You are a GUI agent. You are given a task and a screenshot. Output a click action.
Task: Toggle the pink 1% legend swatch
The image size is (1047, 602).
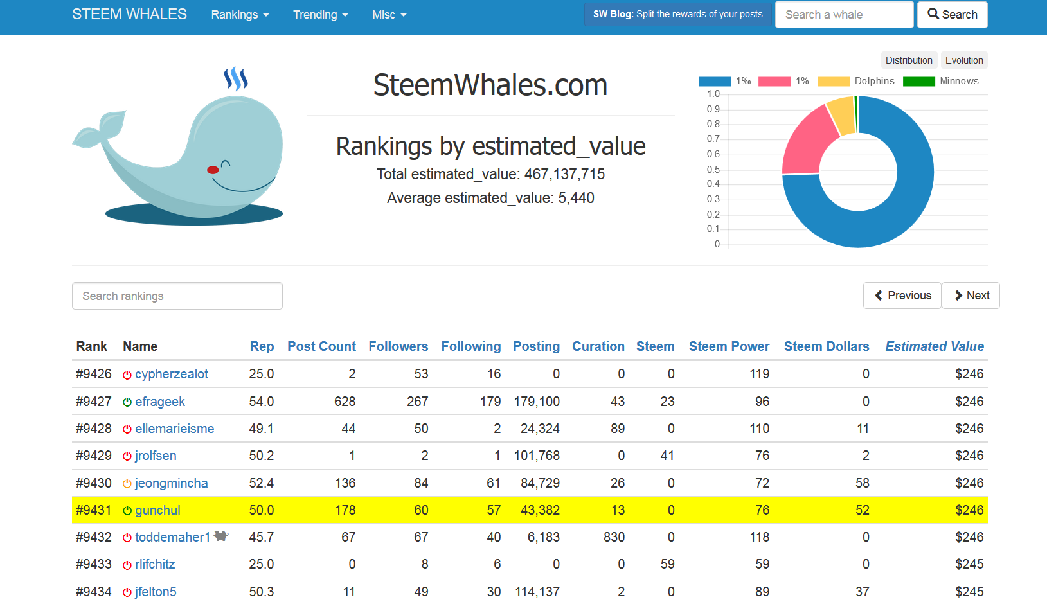(774, 82)
